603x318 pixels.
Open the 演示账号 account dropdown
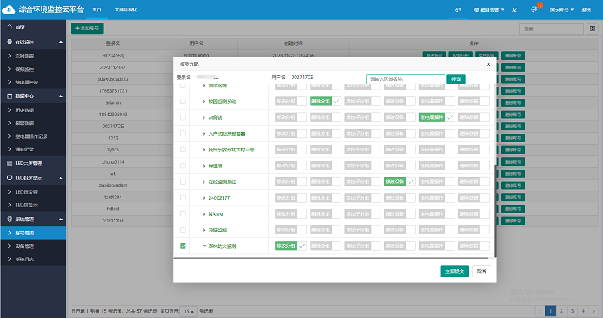pyautogui.click(x=562, y=10)
